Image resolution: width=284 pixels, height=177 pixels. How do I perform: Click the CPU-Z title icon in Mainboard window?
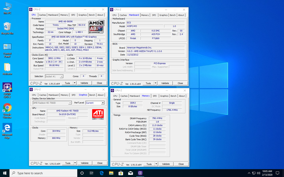pos(112,10)
